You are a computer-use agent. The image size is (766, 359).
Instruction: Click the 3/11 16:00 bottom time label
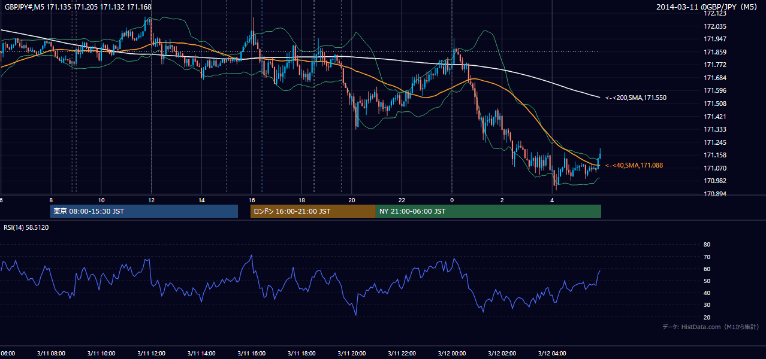point(251,353)
